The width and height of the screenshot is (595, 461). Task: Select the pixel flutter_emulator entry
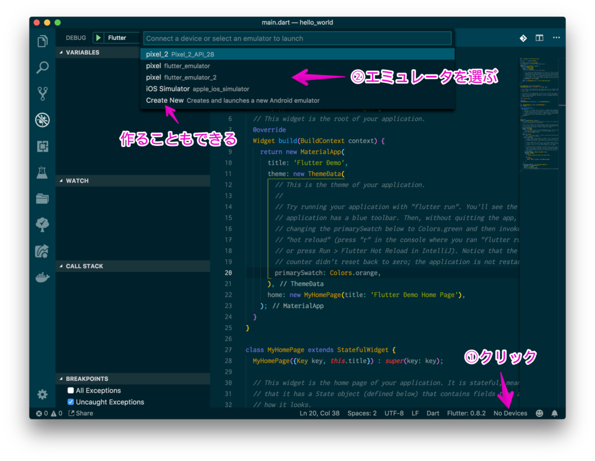pos(297,66)
